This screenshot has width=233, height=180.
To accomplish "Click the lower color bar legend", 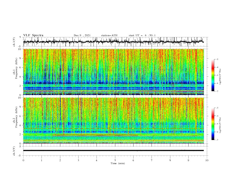I will 213,124.
